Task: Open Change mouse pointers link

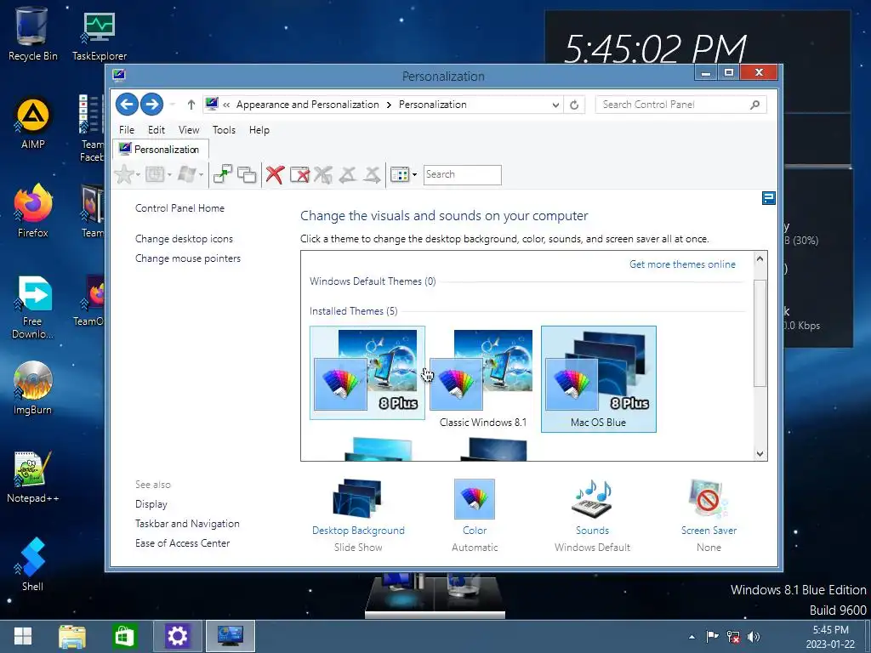Action: pyautogui.click(x=188, y=258)
